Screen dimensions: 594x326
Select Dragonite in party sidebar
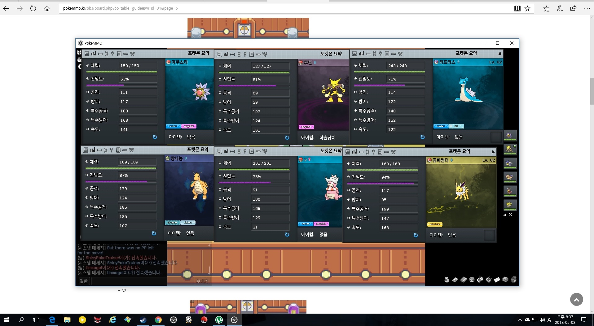tap(510, 177)
